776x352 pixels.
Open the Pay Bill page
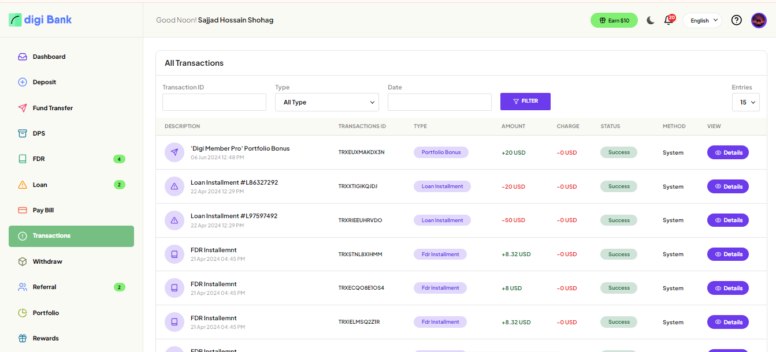pos(43,210)
